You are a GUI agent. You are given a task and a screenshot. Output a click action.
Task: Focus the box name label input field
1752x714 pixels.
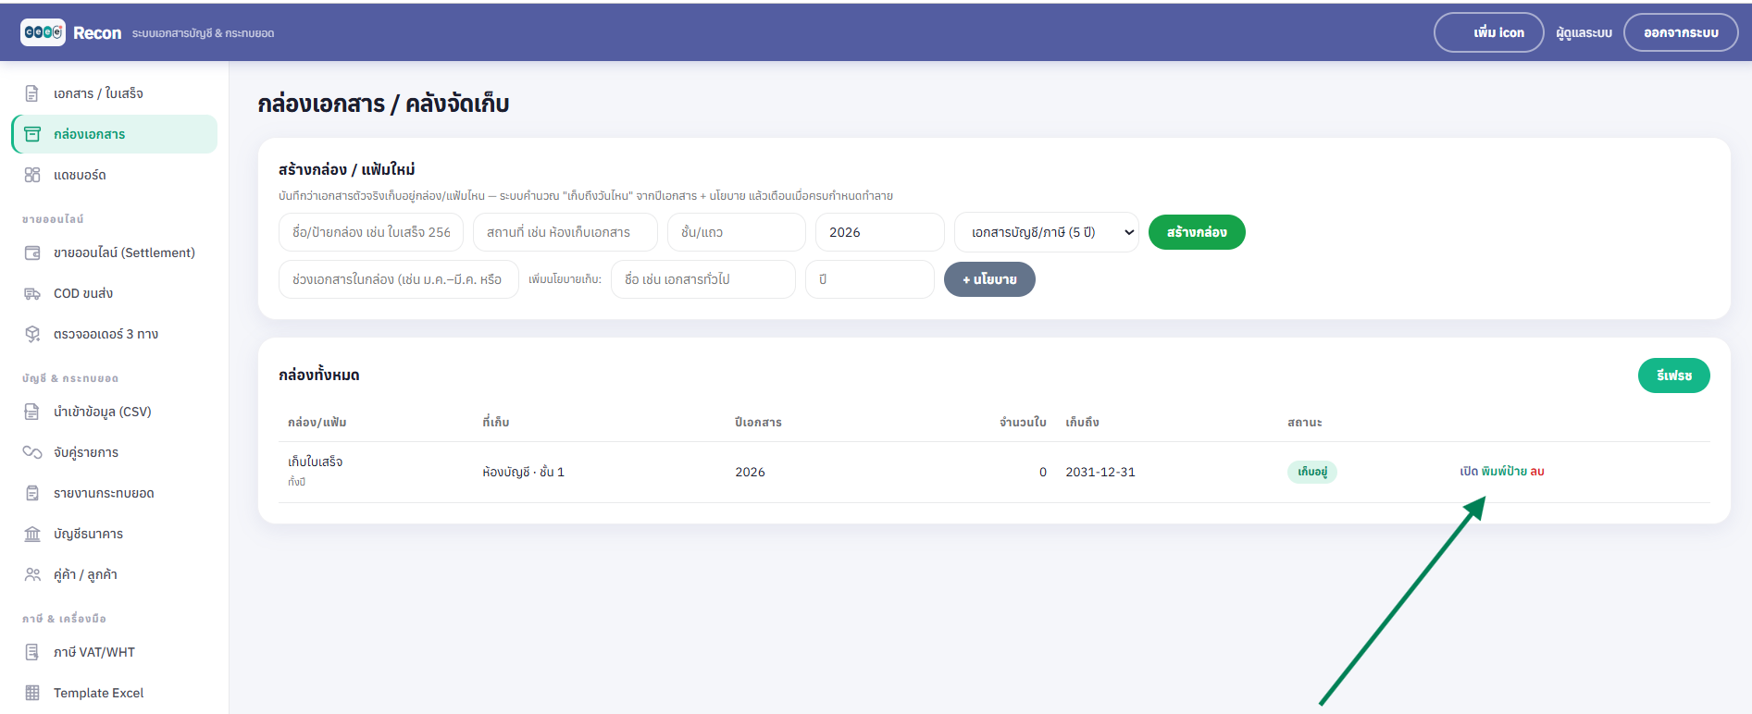coord(371,232)
